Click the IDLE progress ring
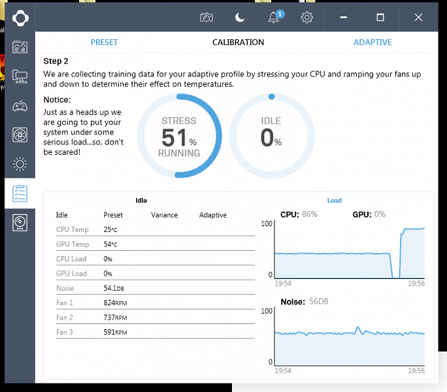 click(x=271, y=137)
